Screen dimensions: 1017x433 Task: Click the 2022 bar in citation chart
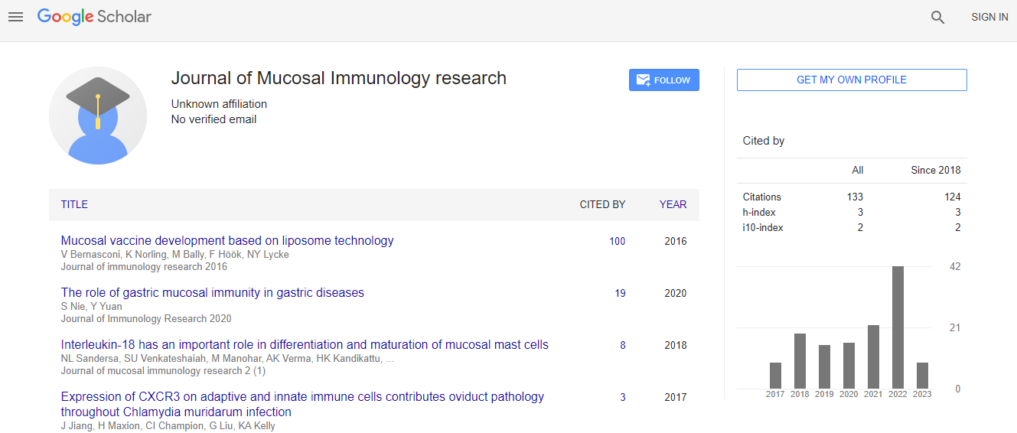coord(898,327)
